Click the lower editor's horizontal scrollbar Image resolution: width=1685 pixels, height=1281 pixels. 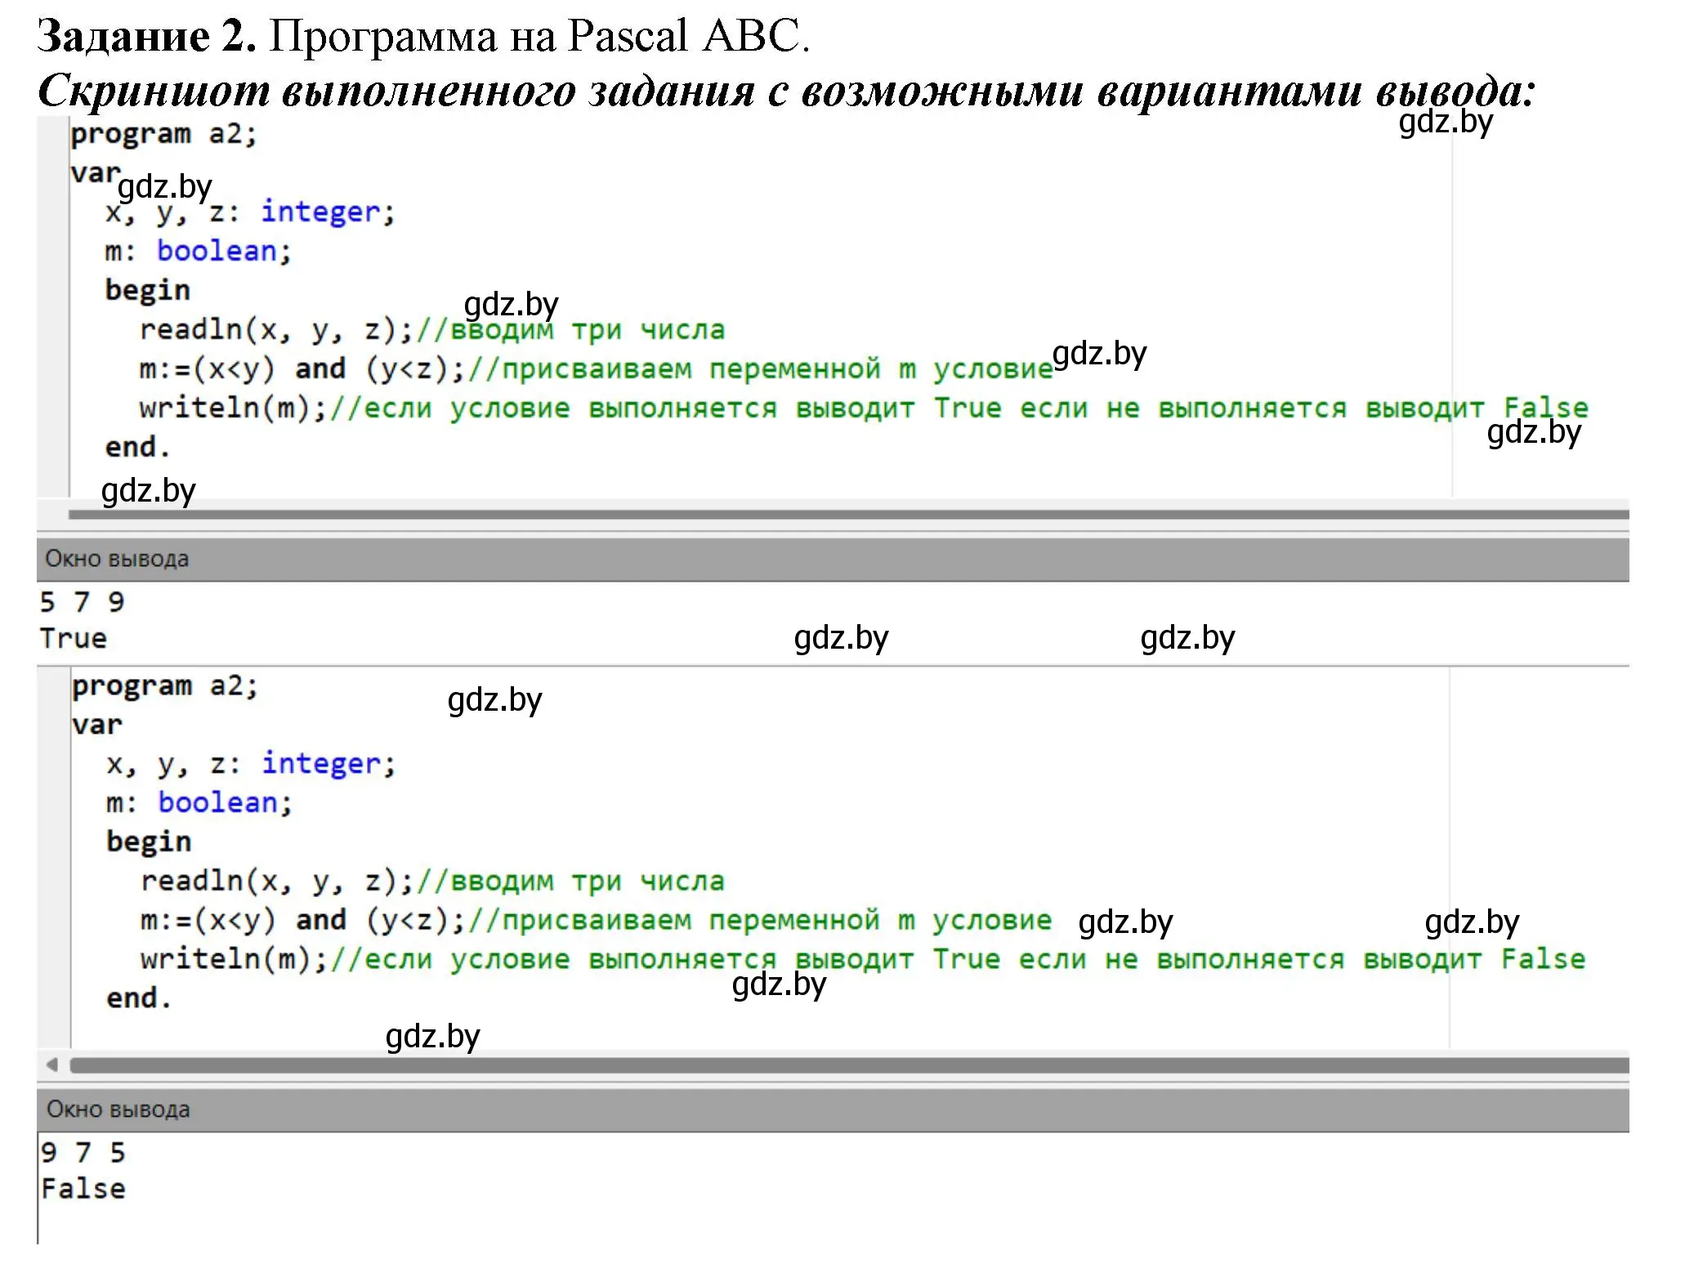(x=848, y=1065)
